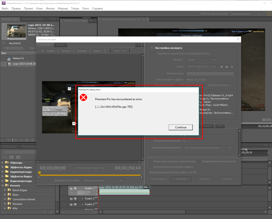Image resolution: width=272 pixels, height=219 pixels.
Task: Click the Mosaics preset folder icon
Action: 10,204
